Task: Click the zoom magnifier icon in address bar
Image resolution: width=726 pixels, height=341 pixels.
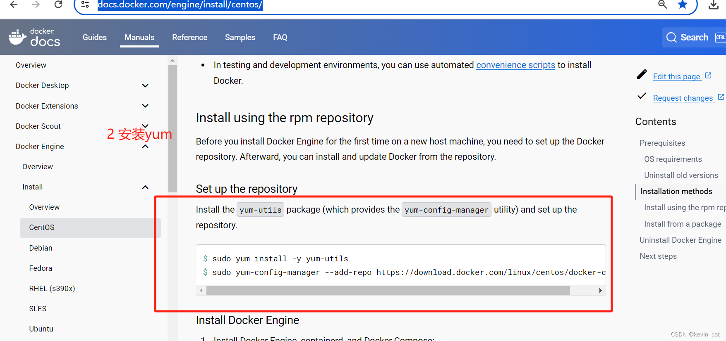Action: 663,5
